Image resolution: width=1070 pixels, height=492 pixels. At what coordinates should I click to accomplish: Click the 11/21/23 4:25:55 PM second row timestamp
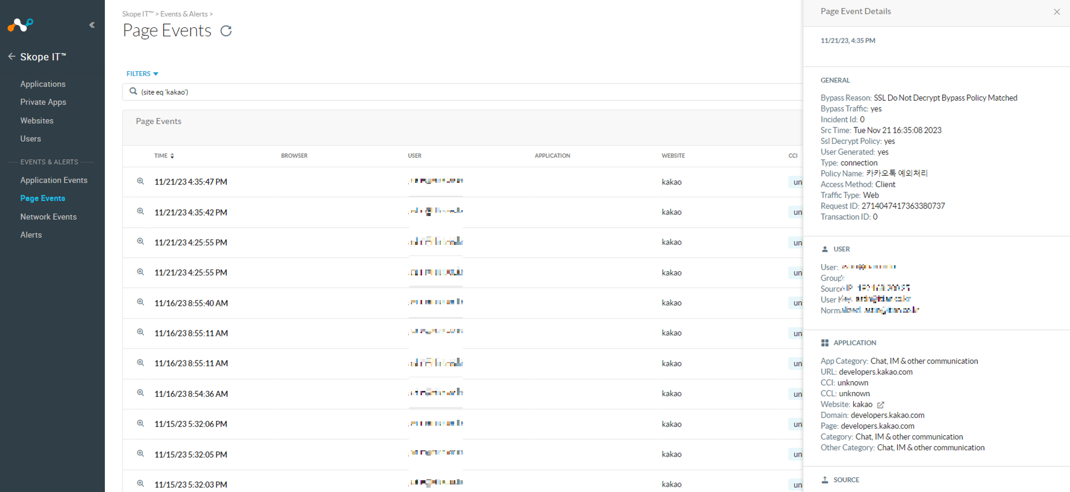[190, 273]
